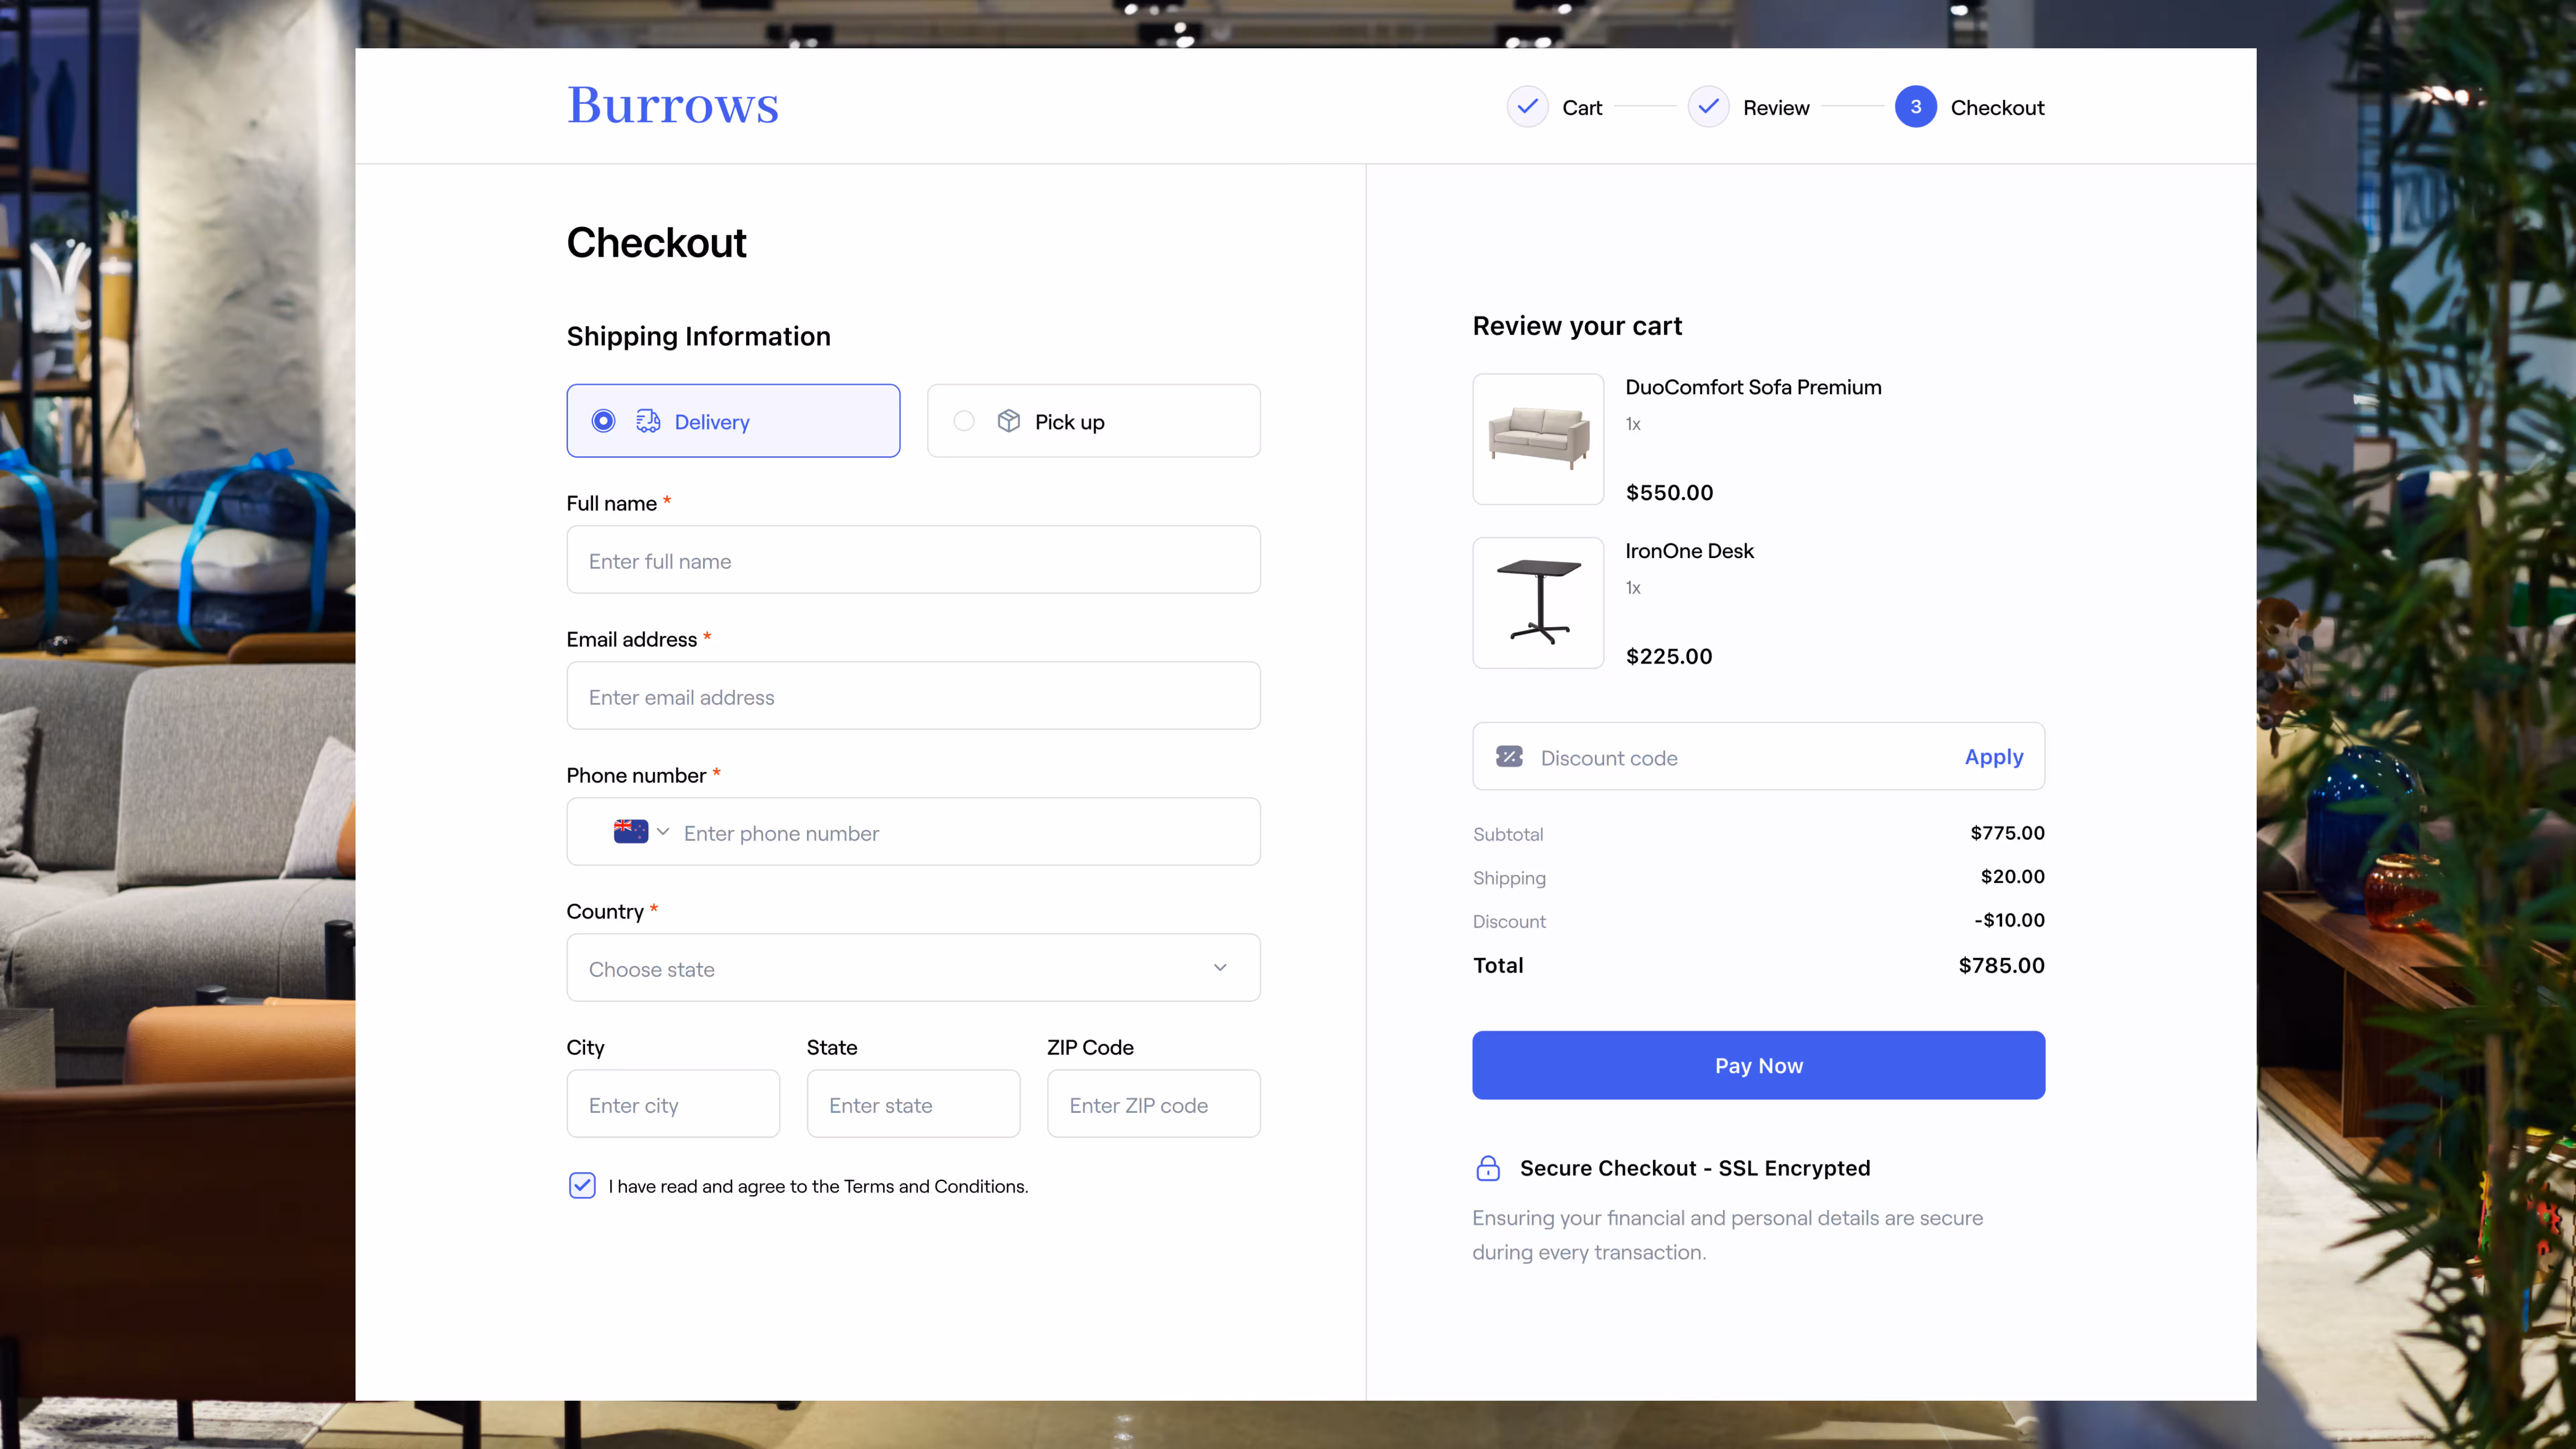Select the Delivery radio button
2576x1449 pixels.
click(x=603, y=421)
